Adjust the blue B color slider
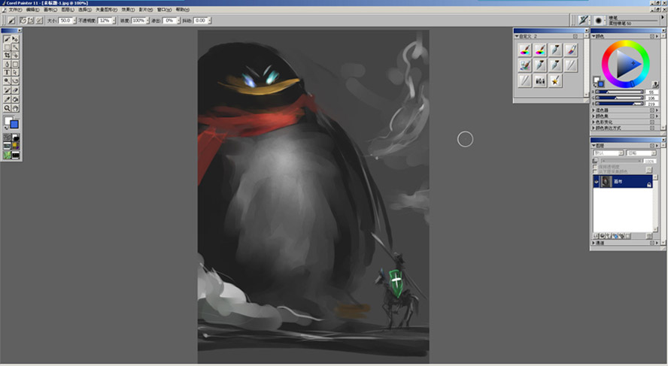Screen dimensions: 668x366 pyautogui.click(x=619, y=104)
